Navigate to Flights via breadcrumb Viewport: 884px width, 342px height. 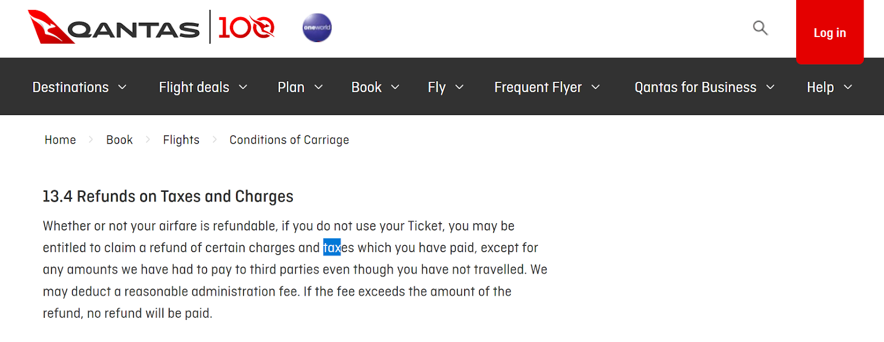[181, 140]
